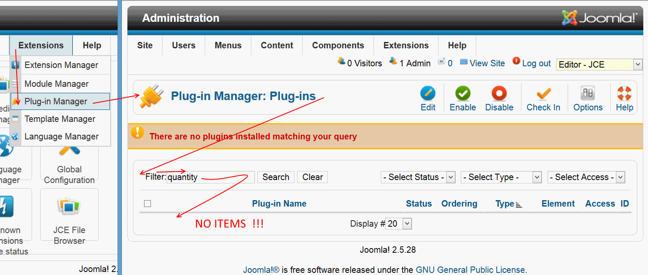Click the Plug-in Manager plug icon
Image resolution: width=648 pixels, height=275 pixels.
point(152,97)
